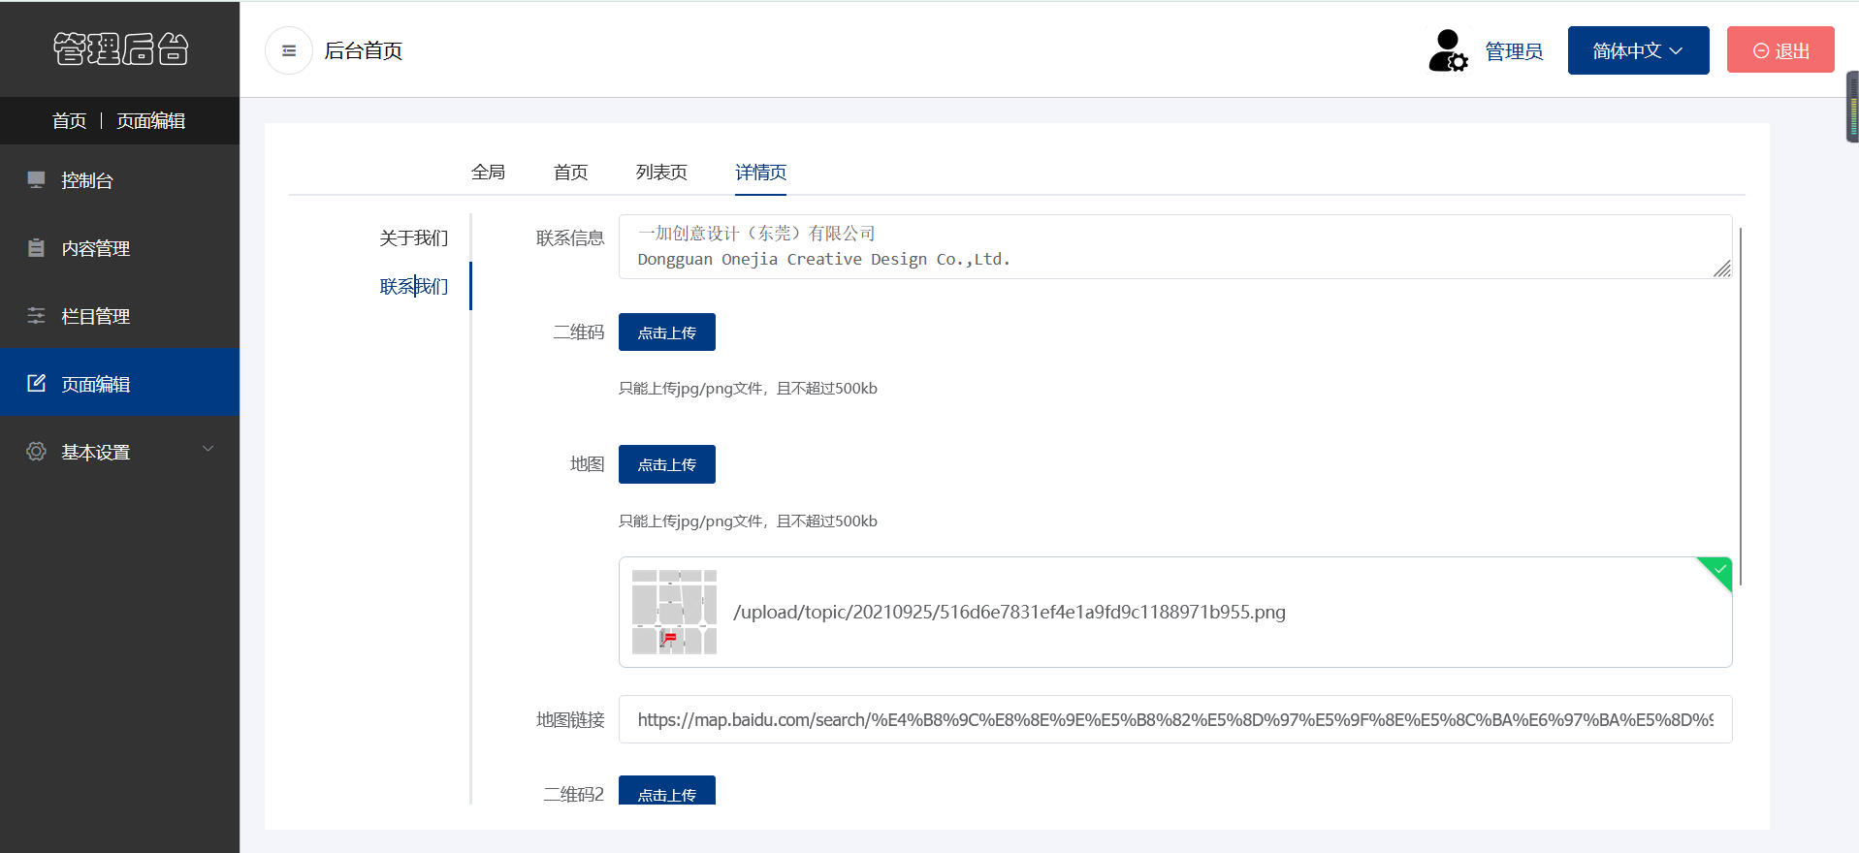Image resolution: width=1859 pixels, height=853 pixels.
Task: Click the browser page scrollbar thumb
Action: [x=1852, y=107]
